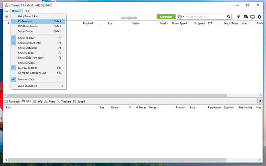The width and height of the screenshot is (266, 166).
Task: Click the files pane horizontal scrollbar thumb
Action: click(117, 160)
